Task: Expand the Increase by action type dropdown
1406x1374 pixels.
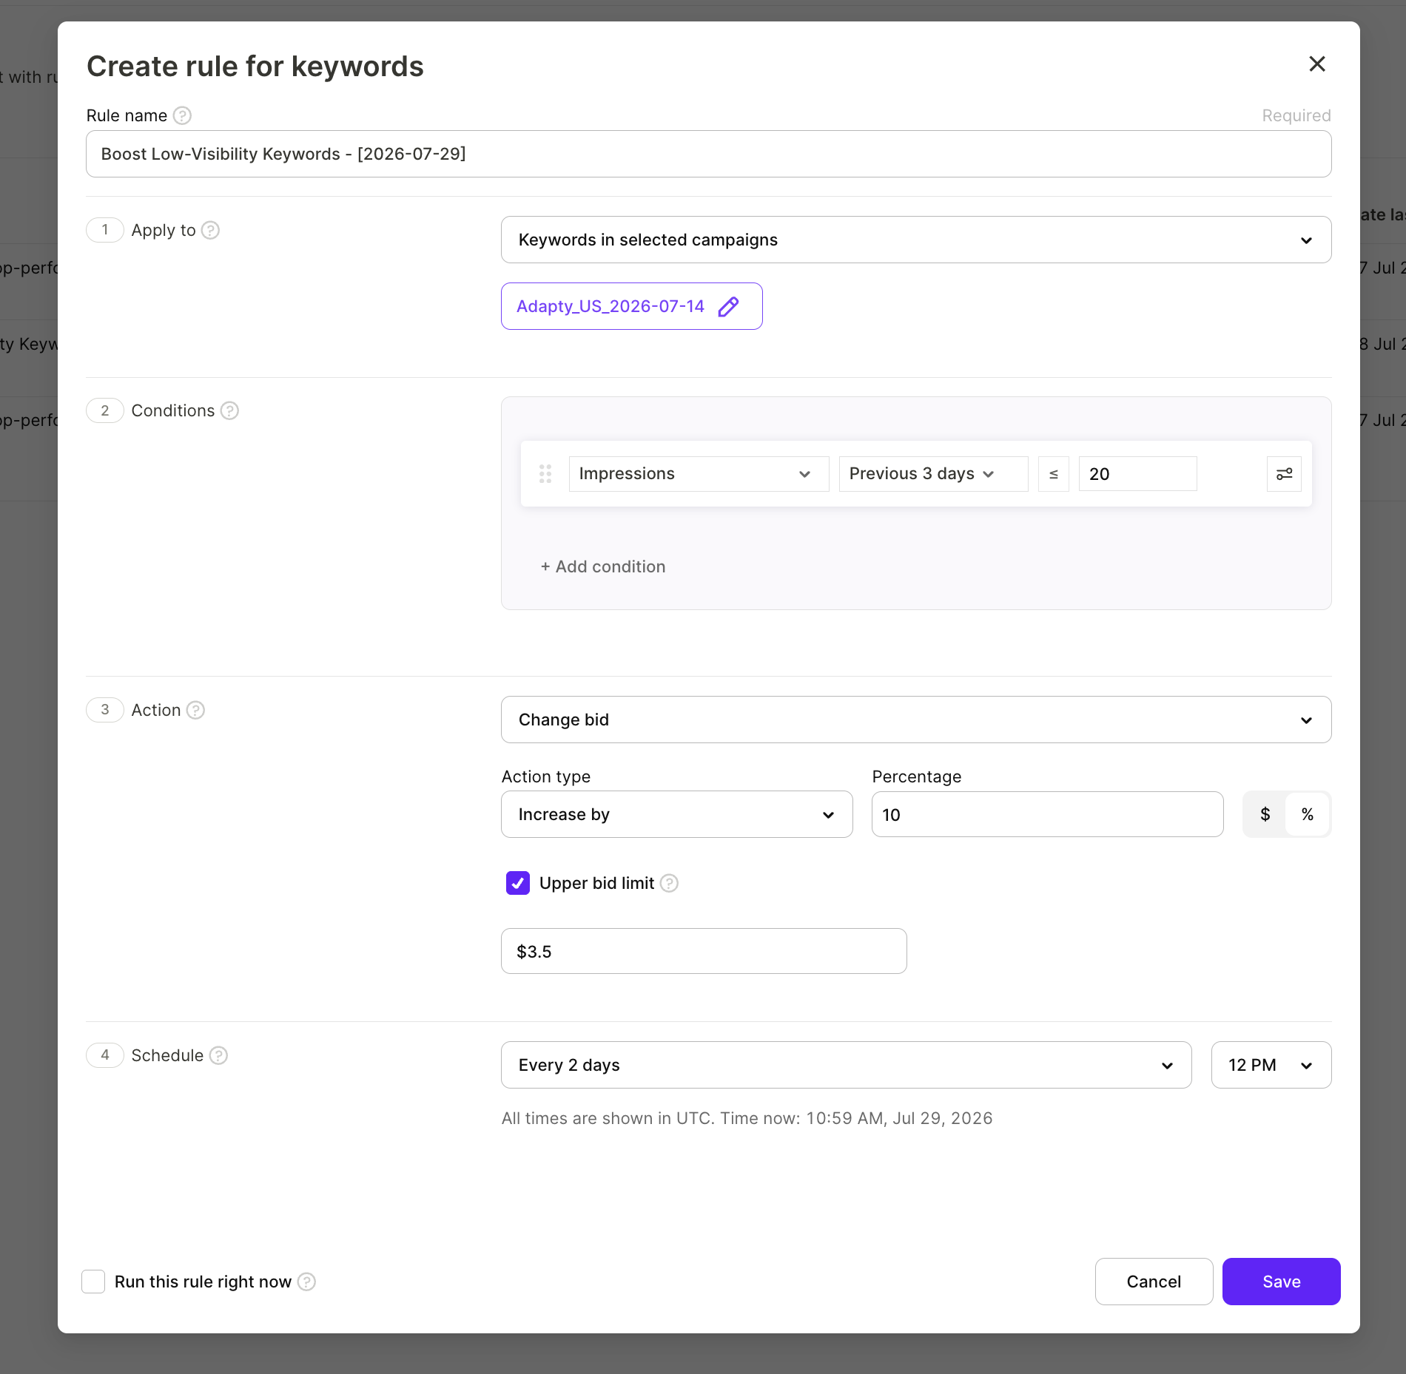Action: [x=676, y=814]
